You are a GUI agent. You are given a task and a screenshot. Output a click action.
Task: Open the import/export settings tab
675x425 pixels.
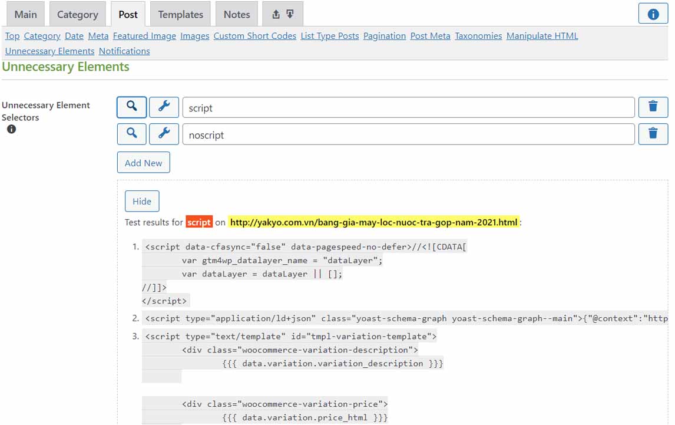point(283,14)
